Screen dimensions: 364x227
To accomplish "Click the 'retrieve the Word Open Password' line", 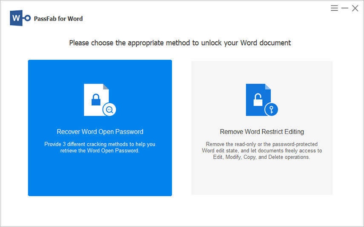I will (x=100, y=151).
